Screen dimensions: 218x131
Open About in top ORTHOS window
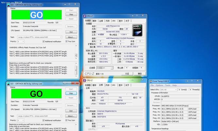71,37
